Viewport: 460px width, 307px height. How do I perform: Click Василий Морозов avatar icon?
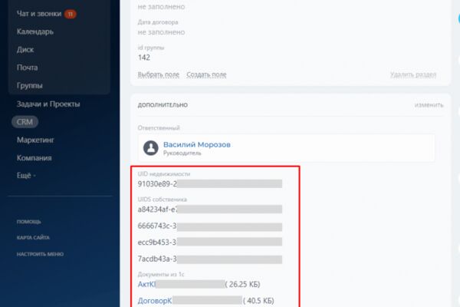(x=150, y=148)
